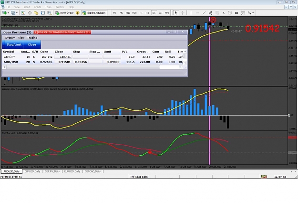Image resolution: width=298 pixels, height=203 pixels.
Task: Click the AUD/USD stop value 0.93356
Action: coord(81,62)
